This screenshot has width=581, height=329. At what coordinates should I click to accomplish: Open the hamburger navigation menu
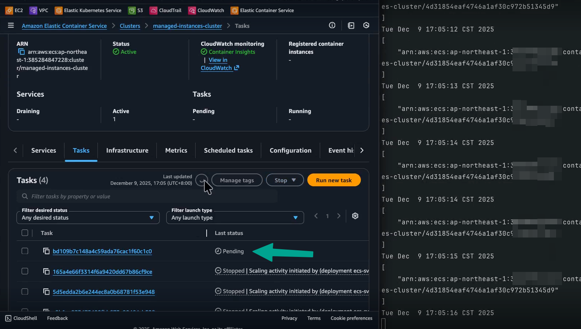(x=11, y=26)
